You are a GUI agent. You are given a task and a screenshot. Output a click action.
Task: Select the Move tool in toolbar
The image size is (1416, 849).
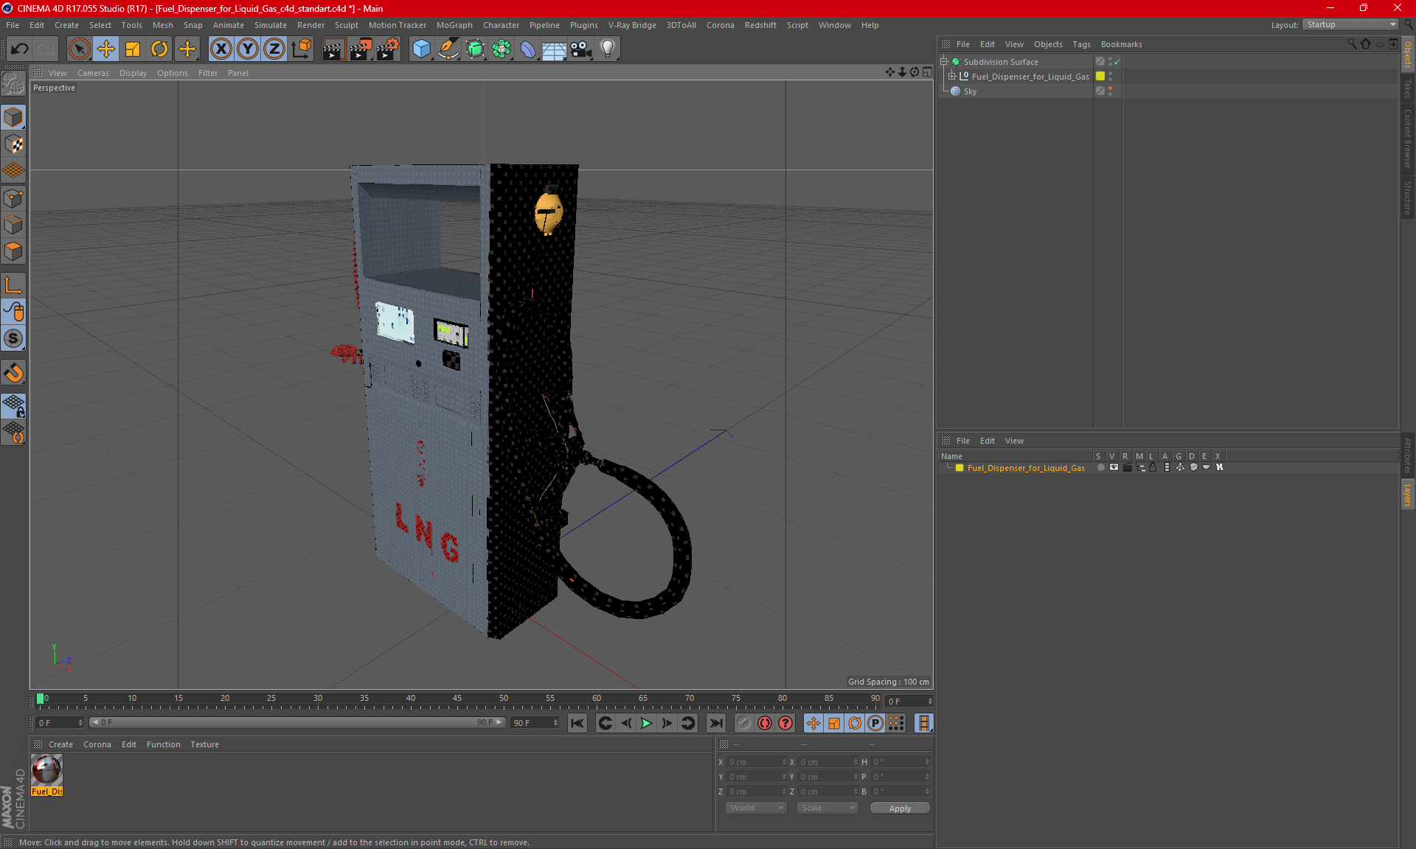pyautogui.click(x=106, y=49)
